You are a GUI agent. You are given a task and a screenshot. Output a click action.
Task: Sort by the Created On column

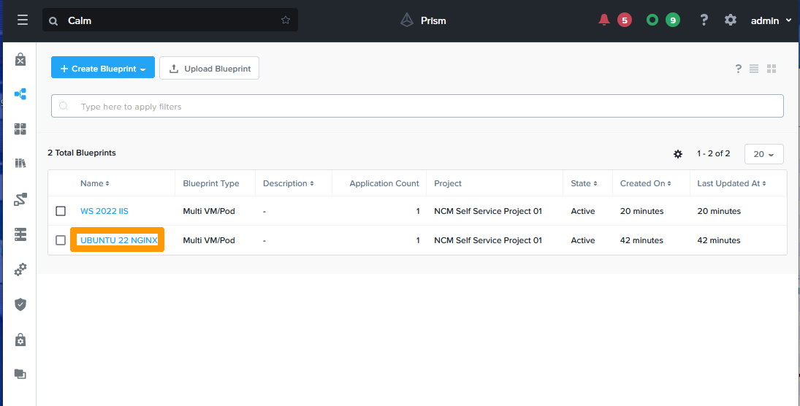(644, 183)
